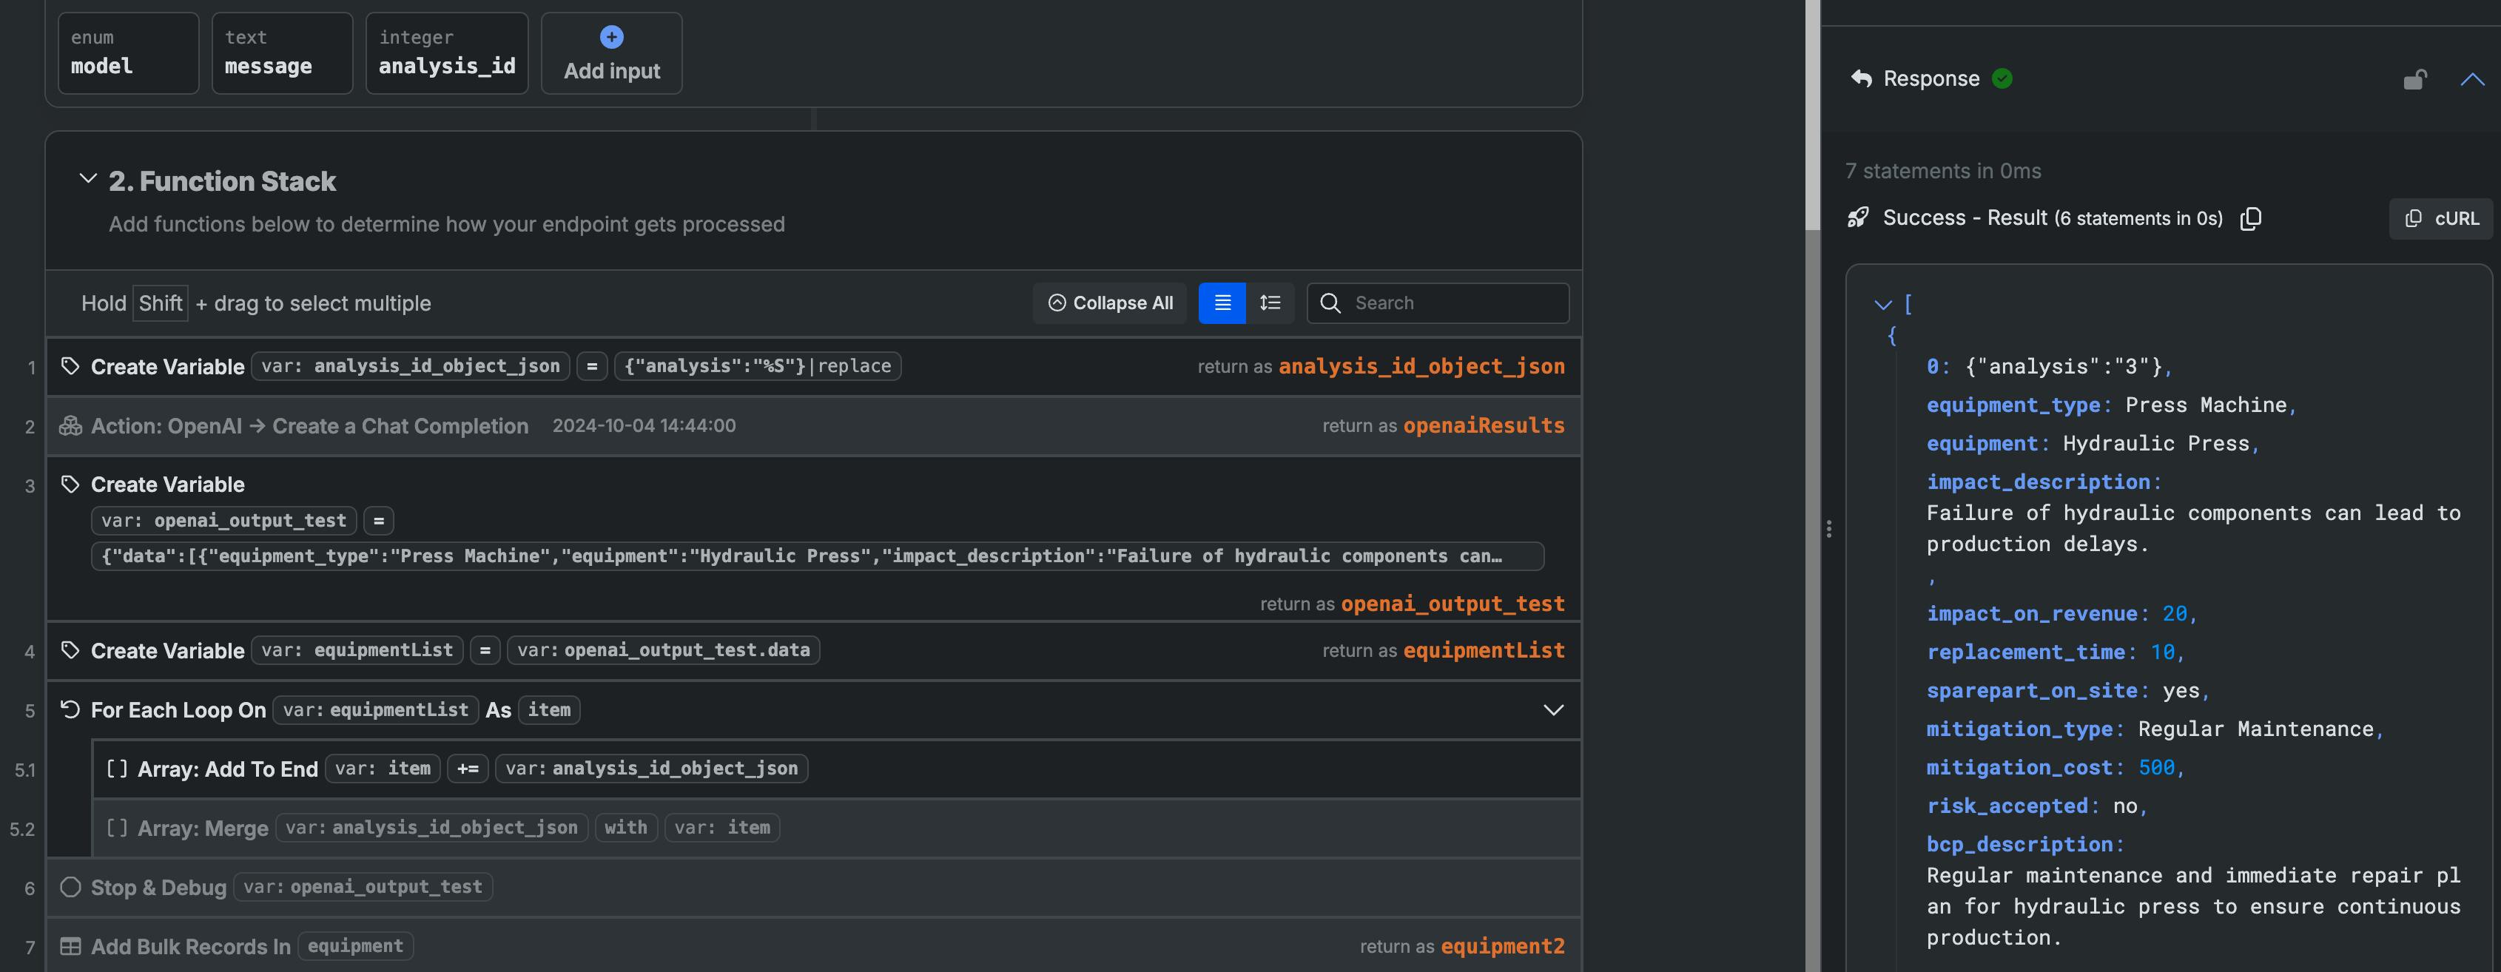
Task: Select the openai_output_test var chip in step 3
Action: coord(224,521)
